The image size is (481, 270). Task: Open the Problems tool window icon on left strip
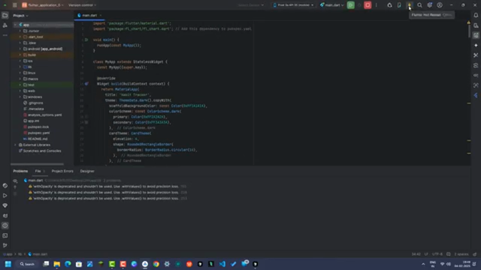[x=5, y=225]
